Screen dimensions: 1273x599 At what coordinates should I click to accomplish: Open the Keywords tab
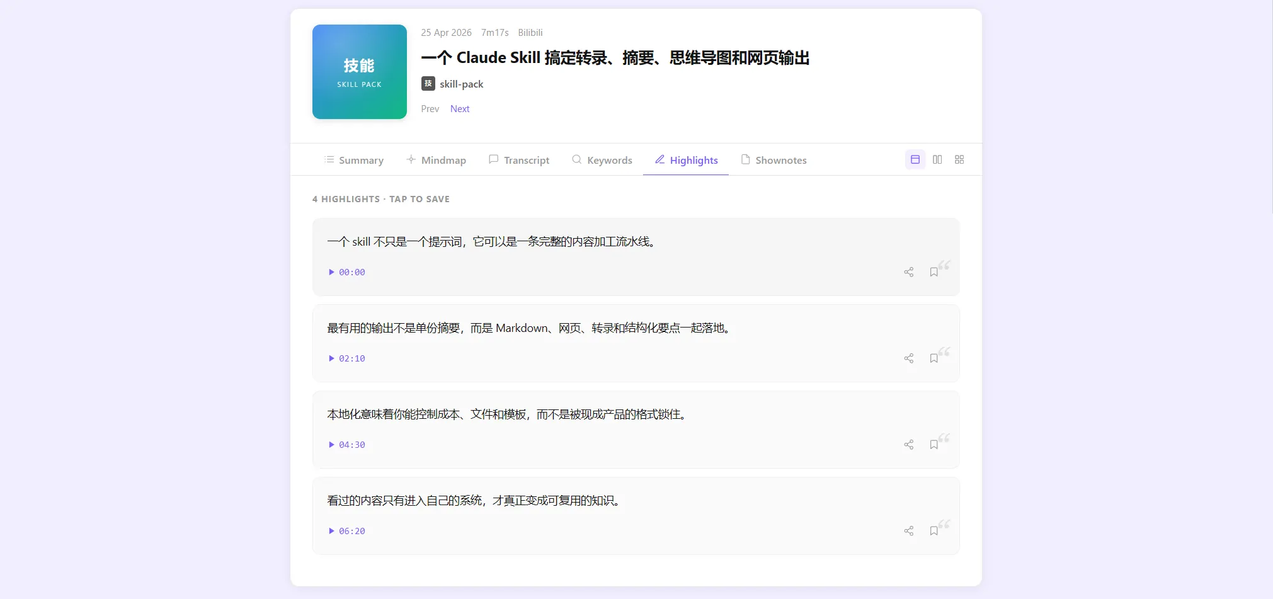[x=602, y=160]
